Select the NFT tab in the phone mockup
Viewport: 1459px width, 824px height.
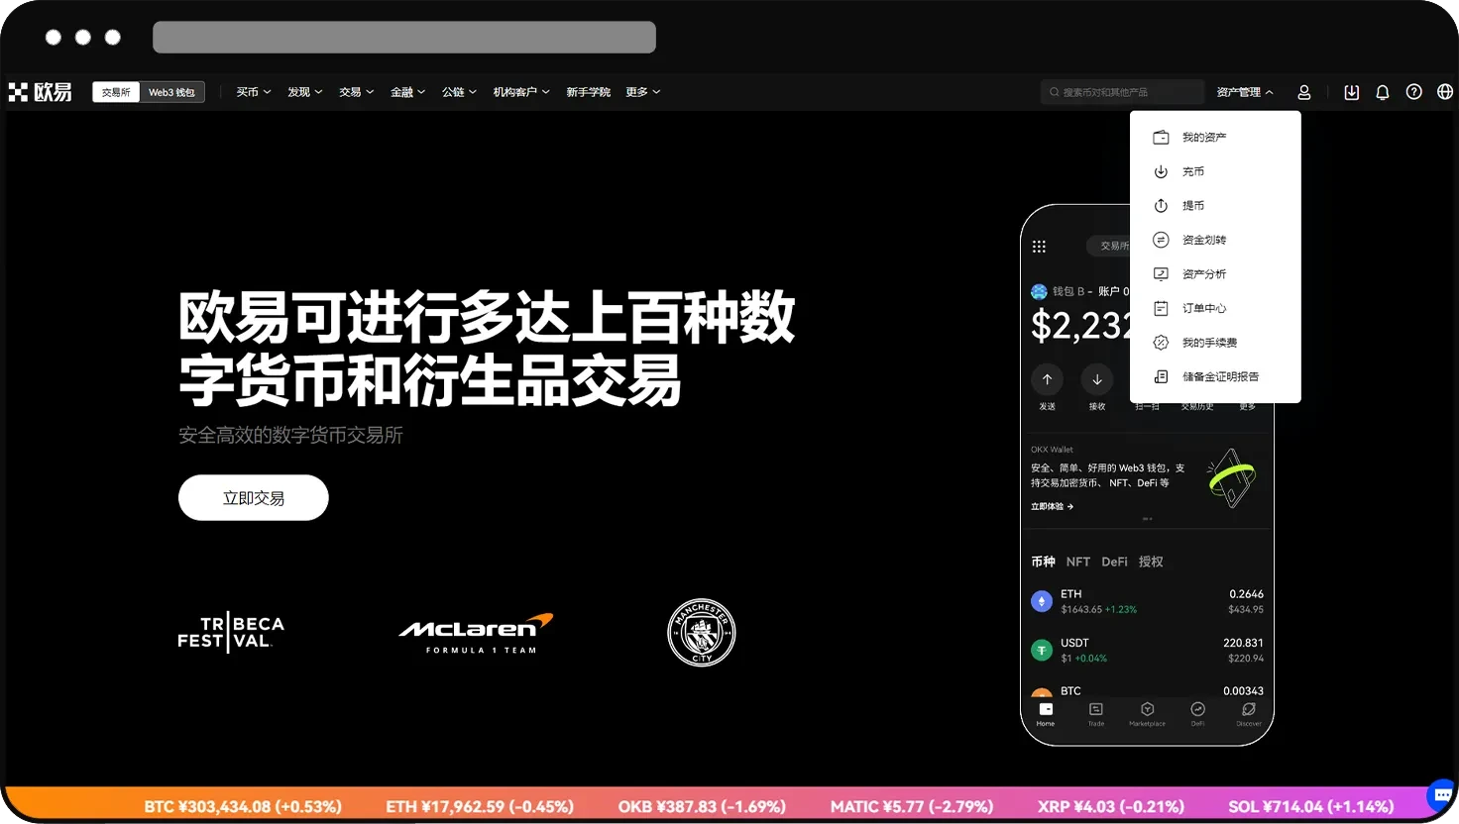[x=1077, y=562]
